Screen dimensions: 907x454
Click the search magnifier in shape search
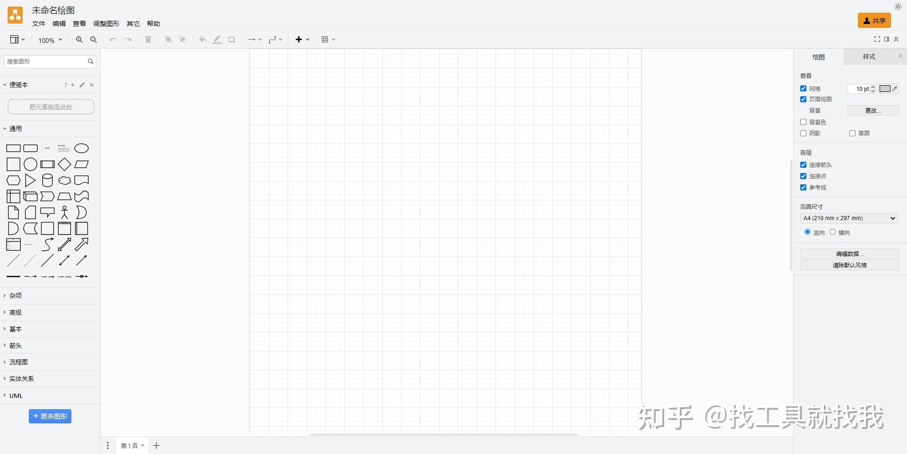click(91, 61)
